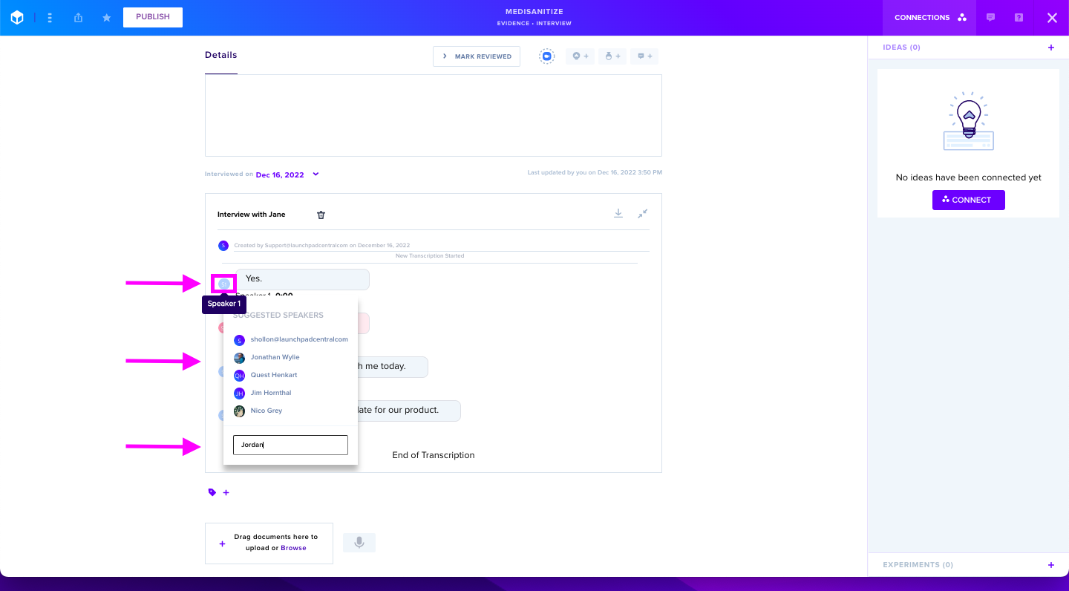This screenshot has width=1069, height=591.
Task: Collapse the transcript with the shrink arrows icon
Action: 643,214
